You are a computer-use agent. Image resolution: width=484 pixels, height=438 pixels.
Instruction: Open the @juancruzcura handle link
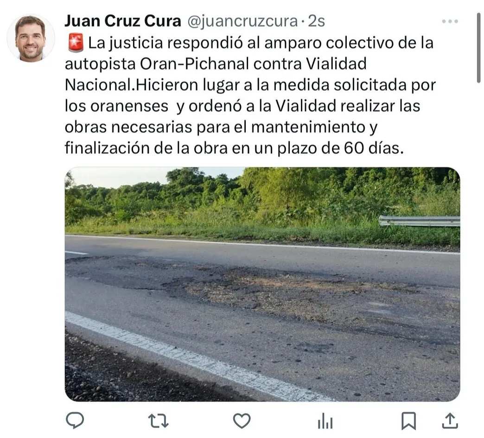[x=242, y=21]
